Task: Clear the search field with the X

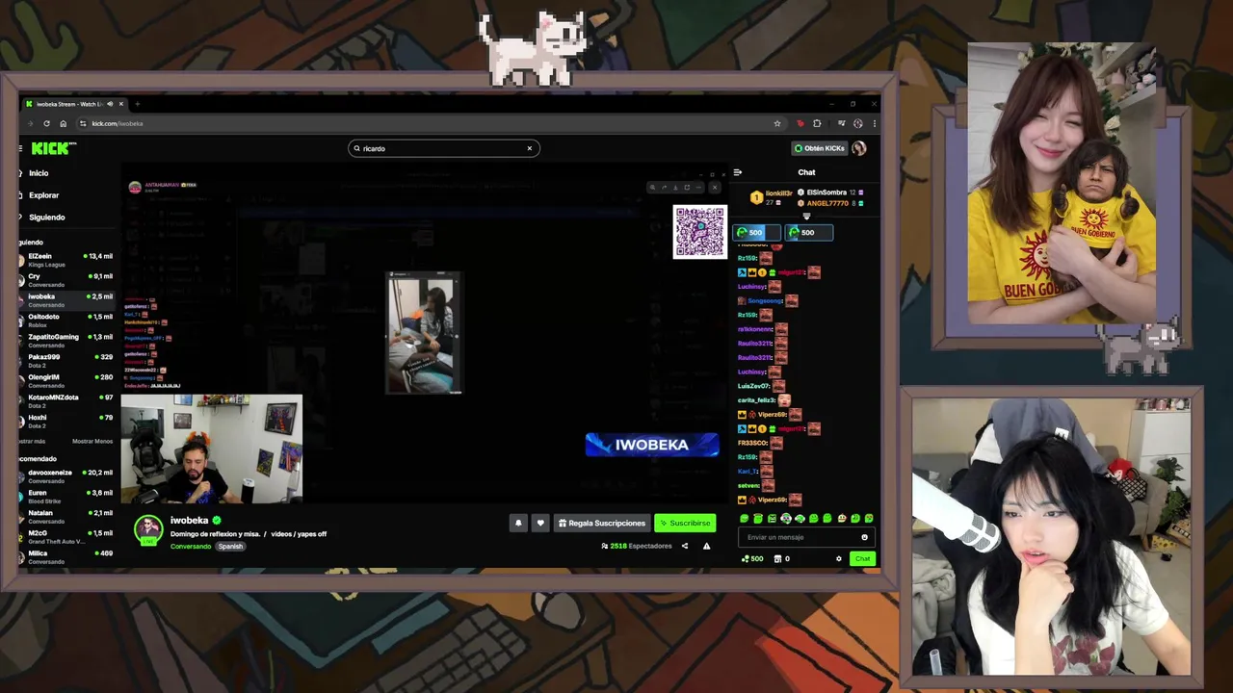Action: coord(529,148)
